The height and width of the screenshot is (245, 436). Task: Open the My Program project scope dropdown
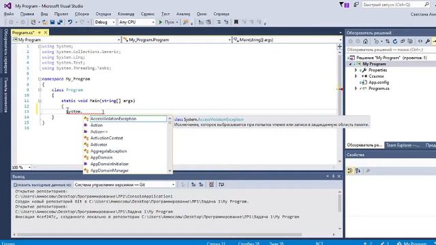click(67, 39)
